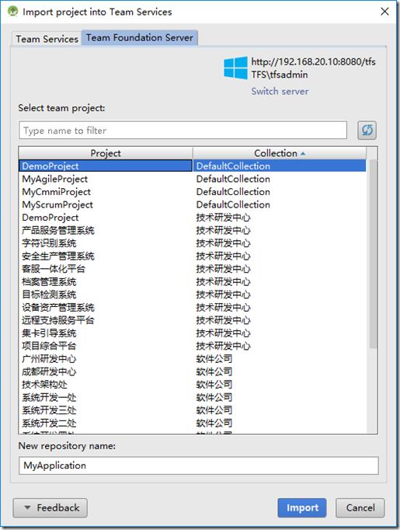Select the 集卡引导系统 project
Viewport: 400px width, 530px height.
click(x=193, y=333)
